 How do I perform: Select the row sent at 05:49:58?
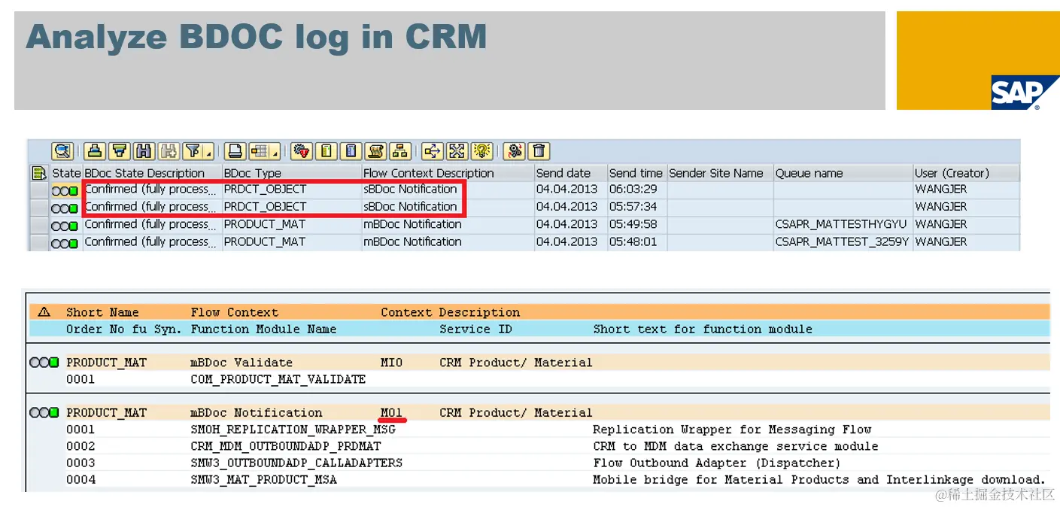[x=39, y=225]
